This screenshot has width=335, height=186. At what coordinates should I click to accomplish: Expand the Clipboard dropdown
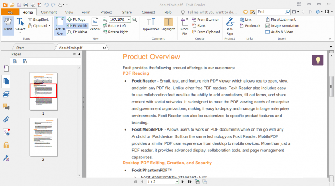(x=49, y=26)
